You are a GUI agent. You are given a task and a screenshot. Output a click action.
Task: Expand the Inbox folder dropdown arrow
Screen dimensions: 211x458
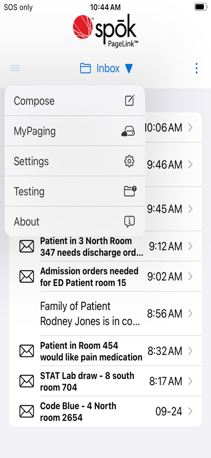[129, 69]
